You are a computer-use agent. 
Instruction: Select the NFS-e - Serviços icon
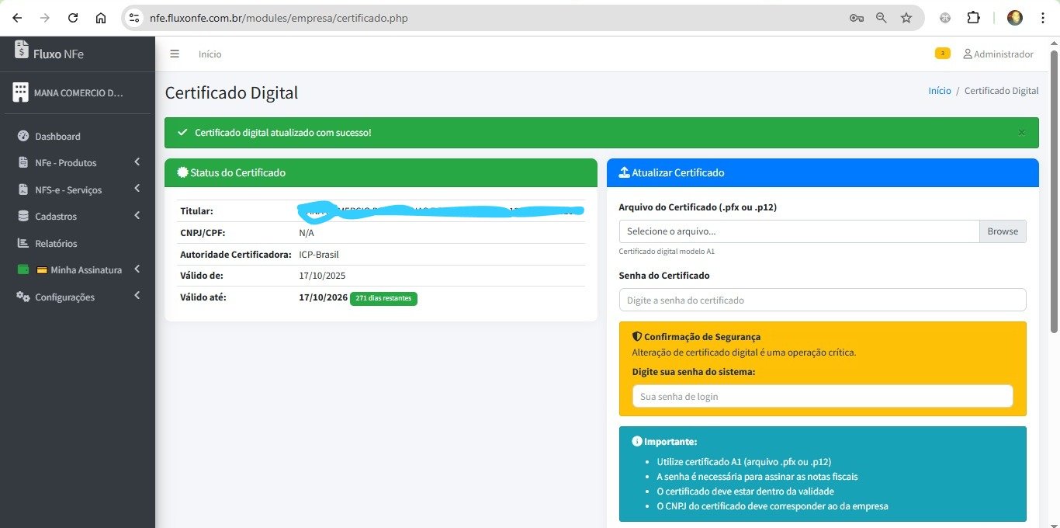[23, 189]
